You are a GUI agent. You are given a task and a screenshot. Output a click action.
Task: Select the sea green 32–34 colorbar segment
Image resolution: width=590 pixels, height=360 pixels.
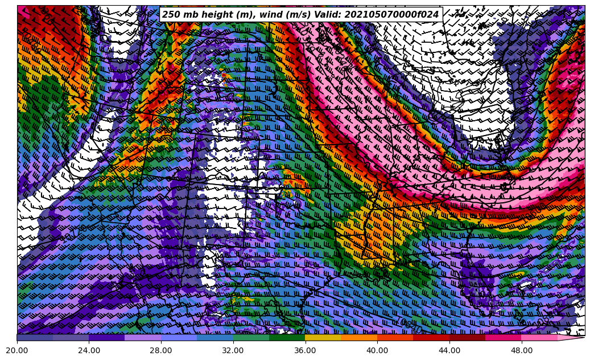click(251, 338)
